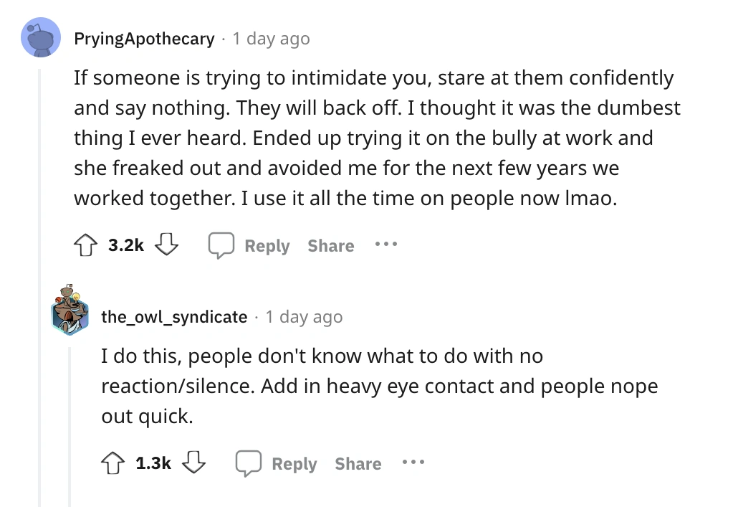Share the_owl_syndicate's reply
Viewport: 733px width, 507px height.
pos(358,464)
